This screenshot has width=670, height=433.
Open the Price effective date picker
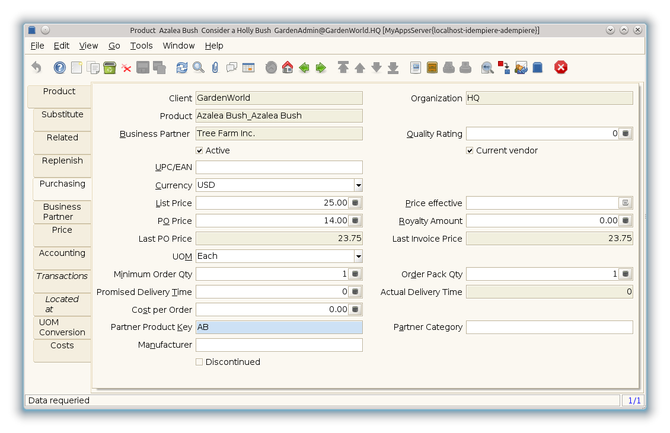625,203
